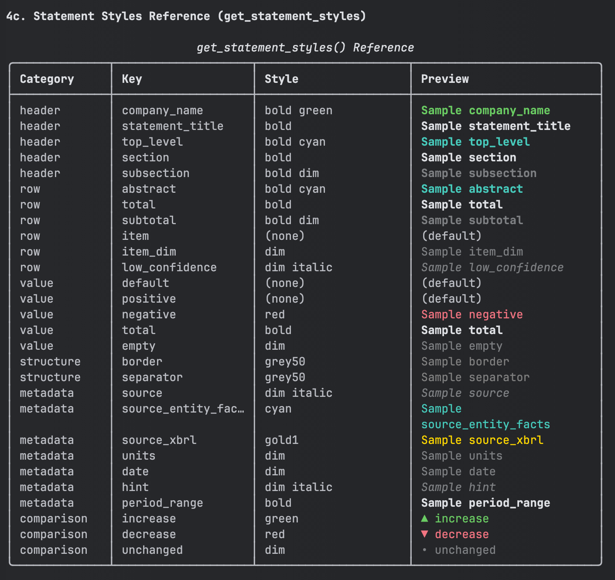This screenshot has width=615, height=580.
Task: Click the bold "Sample period_range" preview
Action: (485, 503)
